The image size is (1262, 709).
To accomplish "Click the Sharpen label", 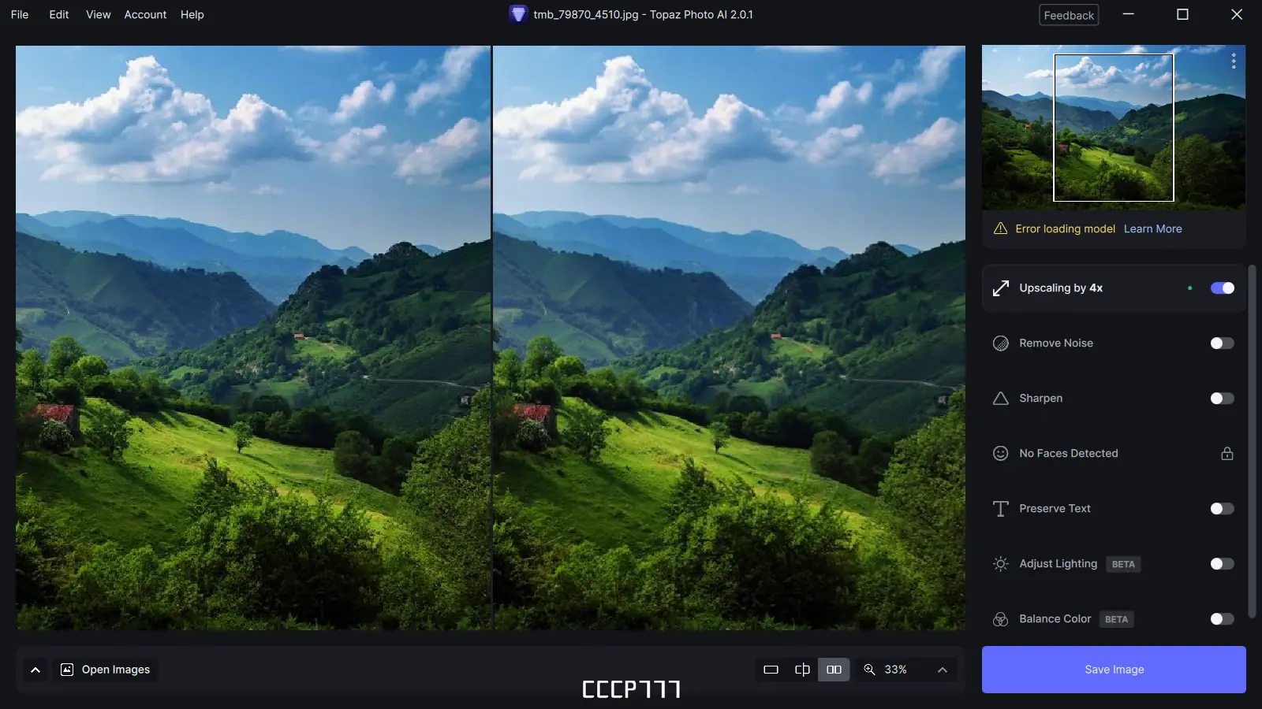I will coord(1041,399).
